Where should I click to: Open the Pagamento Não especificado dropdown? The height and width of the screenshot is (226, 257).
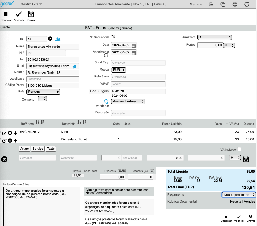(239, 195)
